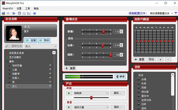Click the bullet icon next to 重采样 effect
Image resolution: width=178 pixels, height=110 pixels.
[x=139, y=96]
